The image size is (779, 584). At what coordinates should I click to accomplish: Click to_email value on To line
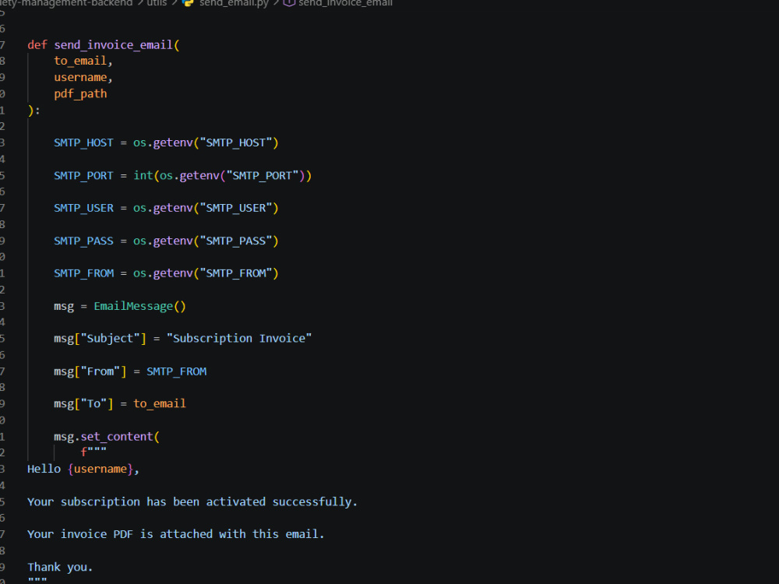tap(160, 403)
